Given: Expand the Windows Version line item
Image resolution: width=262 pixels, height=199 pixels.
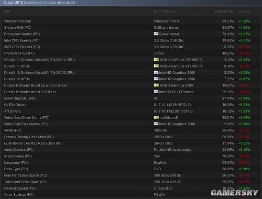Looking at the screenshot, I should click(x=130, y=21).
